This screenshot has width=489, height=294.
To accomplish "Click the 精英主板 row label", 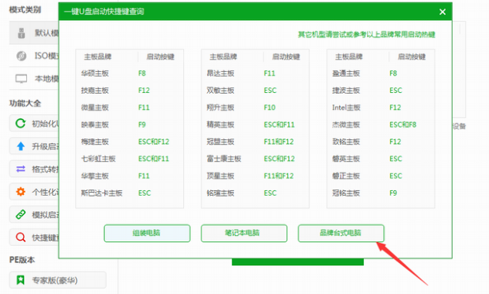I will 220,125.
